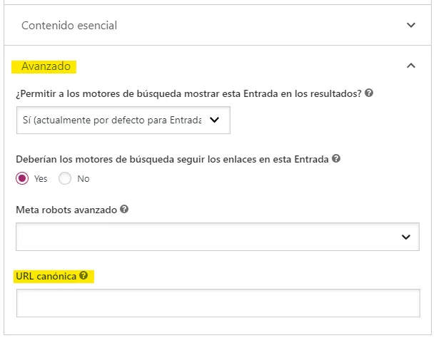The height and width of the screenshot is (338, 436).
Task: Open the Sí (actualmente por defecto) dropdown
Action: 123,120
